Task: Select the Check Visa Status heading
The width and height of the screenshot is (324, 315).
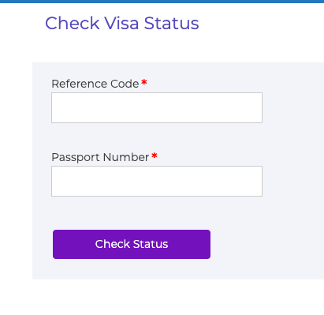Action: pos(122,23)
